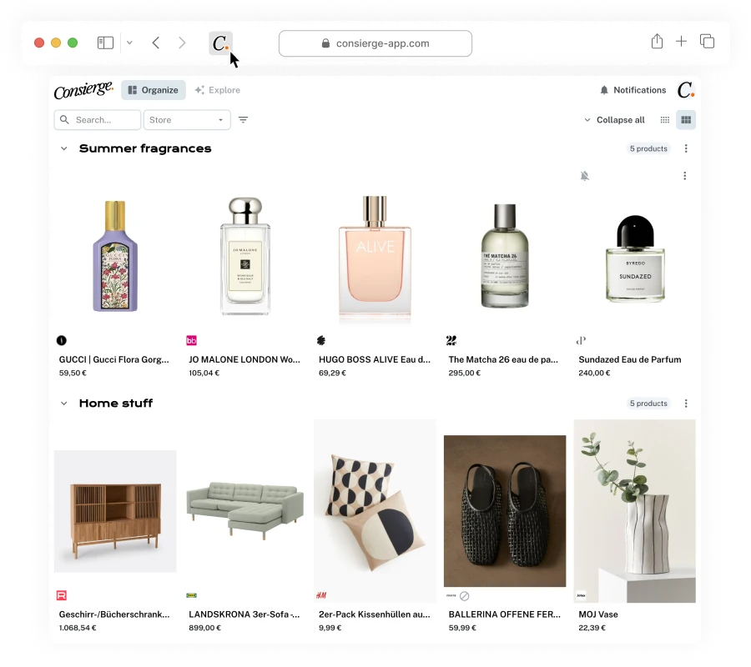Screen dimensions: 751x667
Task: Switch to the Explore tab
Action: coord(218,90)
